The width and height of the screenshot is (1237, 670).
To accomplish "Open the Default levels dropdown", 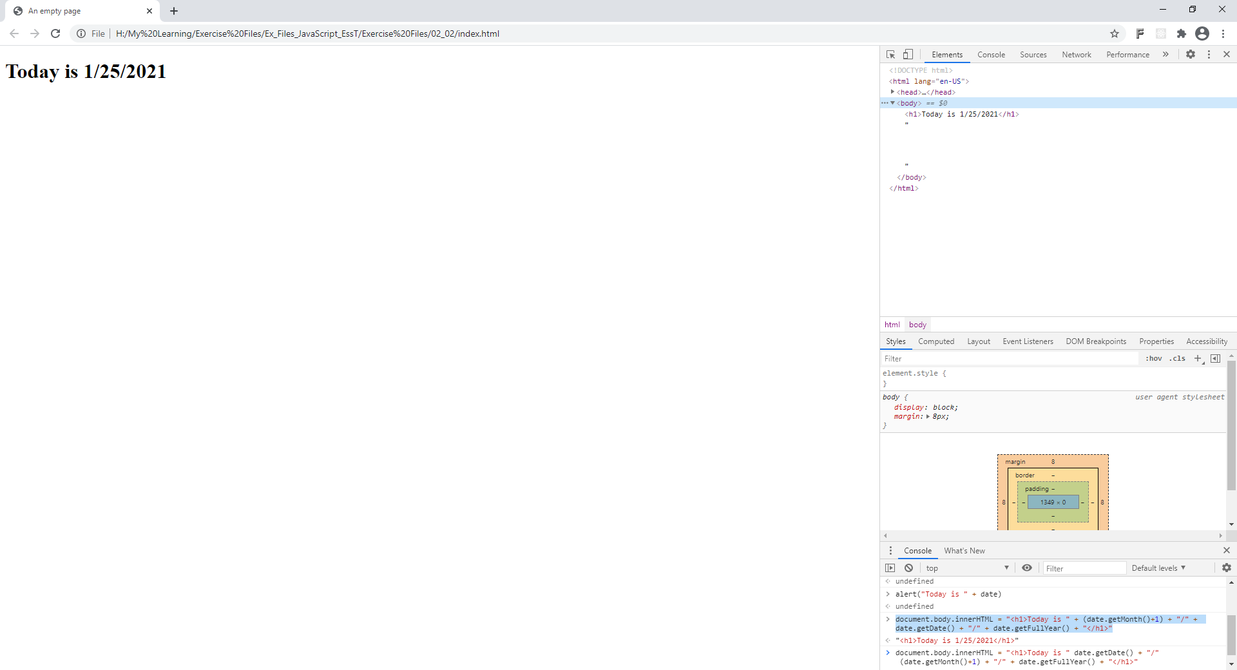I will click(x=1158, y=568).
